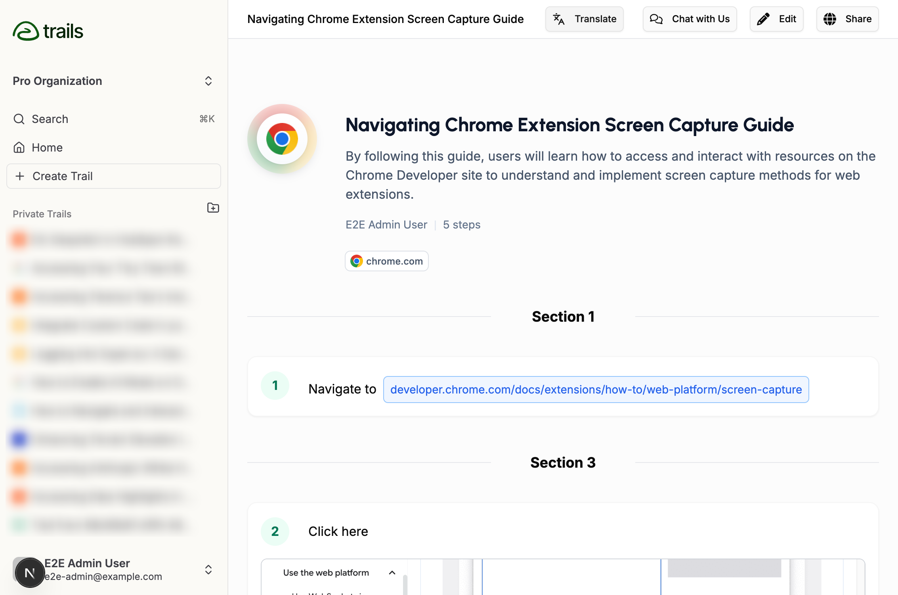Click e2e-admin@example.com email text
898x595 pixels.
click(103, 576)
